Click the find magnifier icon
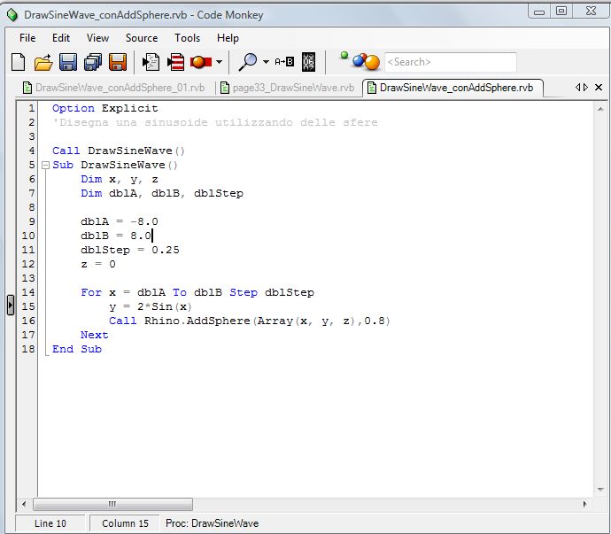Viewport: 611px width, 534px height. point(249,62)
